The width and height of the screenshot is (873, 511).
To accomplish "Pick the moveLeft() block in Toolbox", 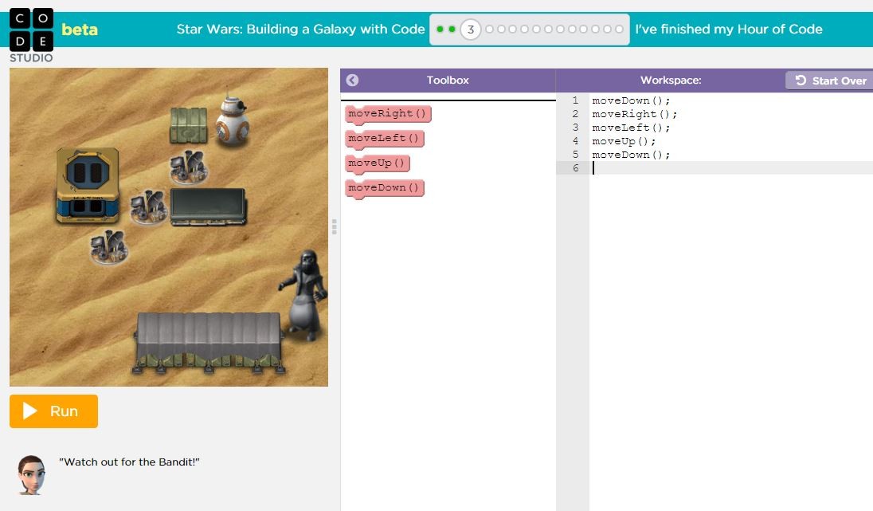I will click(384, 139).
